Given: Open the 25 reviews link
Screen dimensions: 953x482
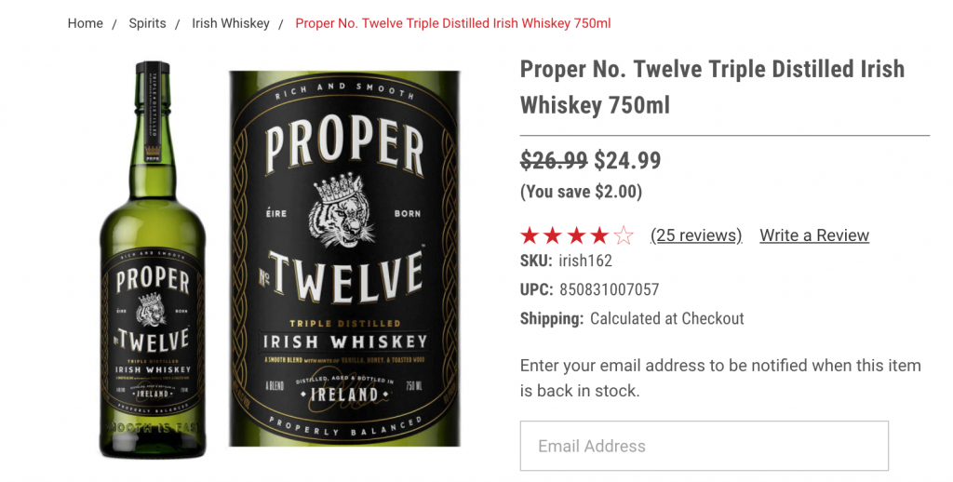Looking at the screenshot, I should tap(696, 235).
